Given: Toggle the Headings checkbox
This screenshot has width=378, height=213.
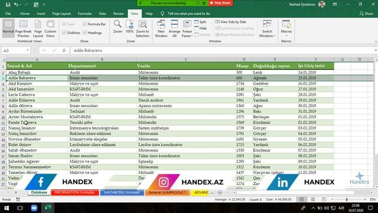Looking at the screenshot, I should [84, 33].
